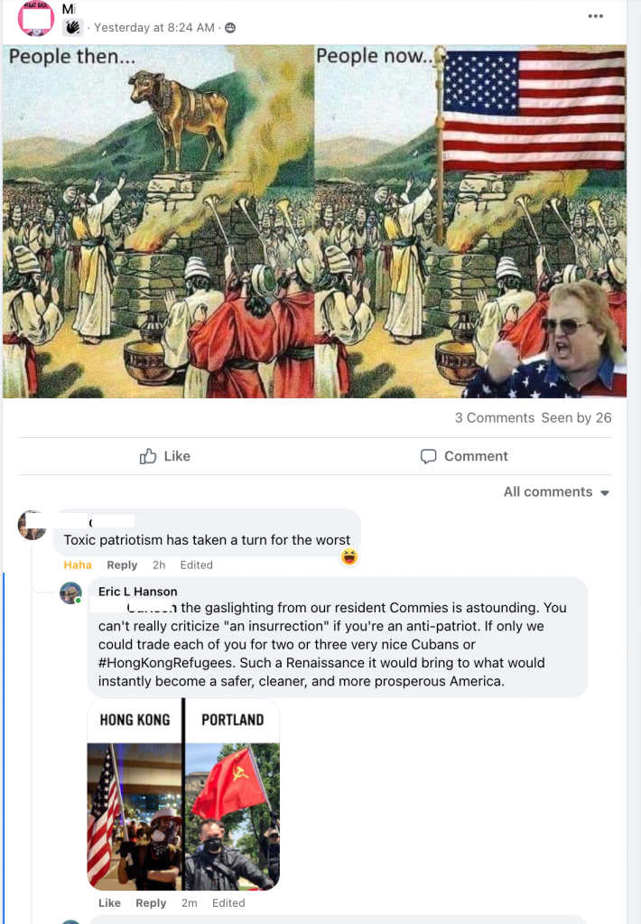Toggle the Haha reaction on first comment
Image resolution: width=641 pixels, height=924 pixels.
(78, 565)
